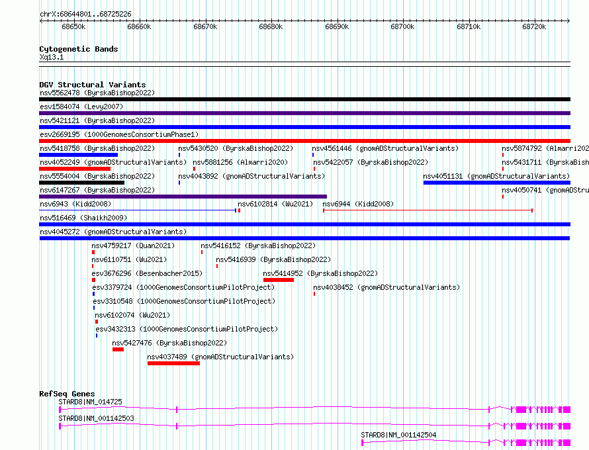Click the nsv4045272 blue variant bar
Image resolution: width=589 pixels, height=450 pixels.
pyautogui.click(x=304, y=238)
